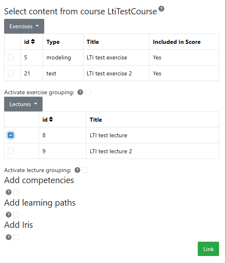Click help icon beside course title heading
The height and width of the screenshot is (263, 226).
[x=161, y=9]
